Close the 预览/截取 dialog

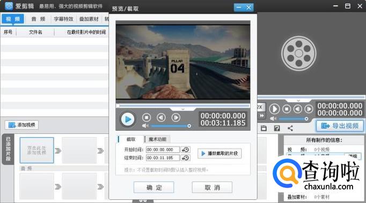(249, 7)
